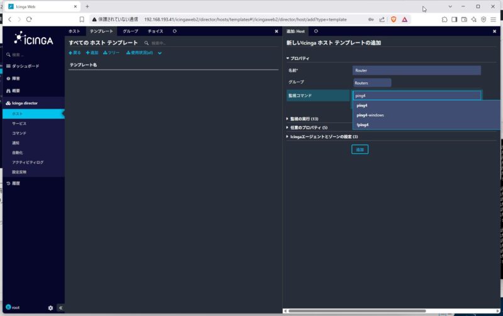Switch to the テンプレート tab
503x316 pixels.
point(101,31)
